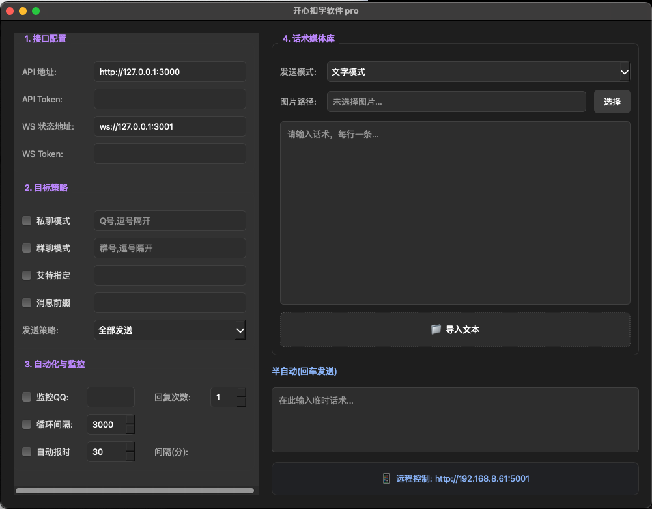652x509 pixels.
Task: Click the remote control traffic light icon
Action: coord(386,478)
